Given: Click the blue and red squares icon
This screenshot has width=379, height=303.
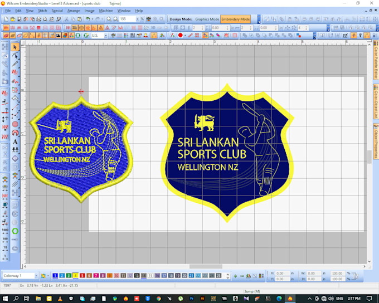Looking at the screenshot, I should (299, 36).
